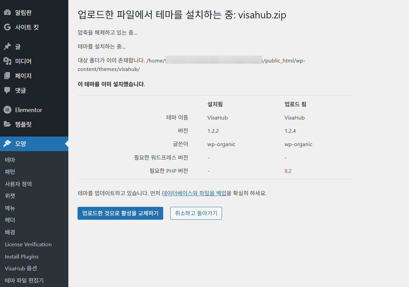Click the uploaded author wp-organic
The width and height of the screenshot is (409, 287).
[x=299, y=144]
